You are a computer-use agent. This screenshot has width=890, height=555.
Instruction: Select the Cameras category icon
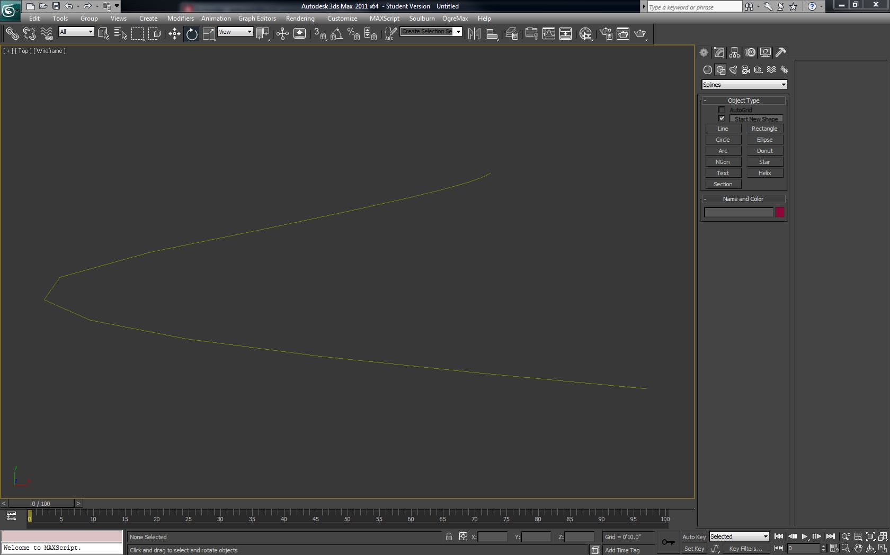click(746, 70)
